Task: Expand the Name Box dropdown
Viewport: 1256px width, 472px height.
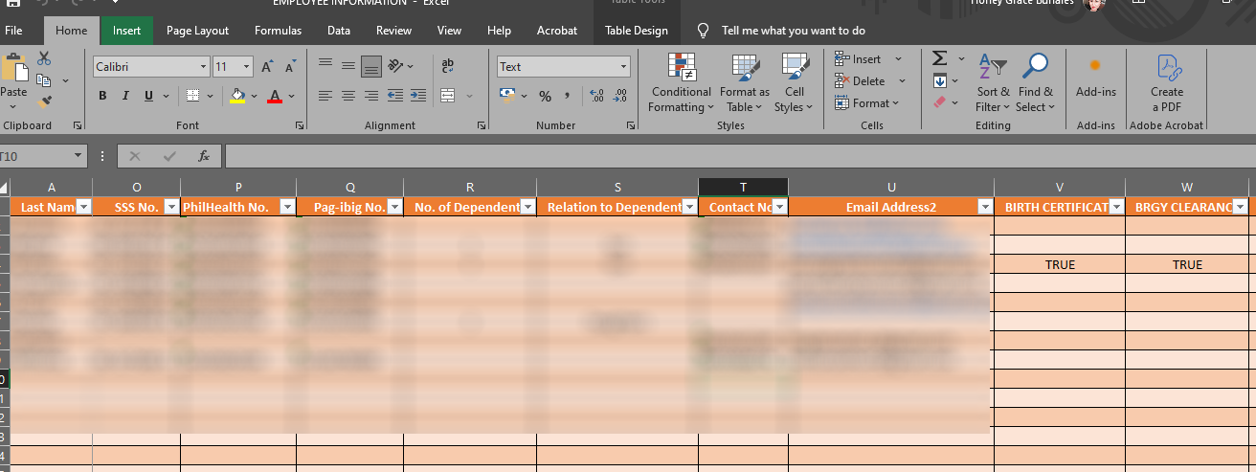Action: (78, 156)
